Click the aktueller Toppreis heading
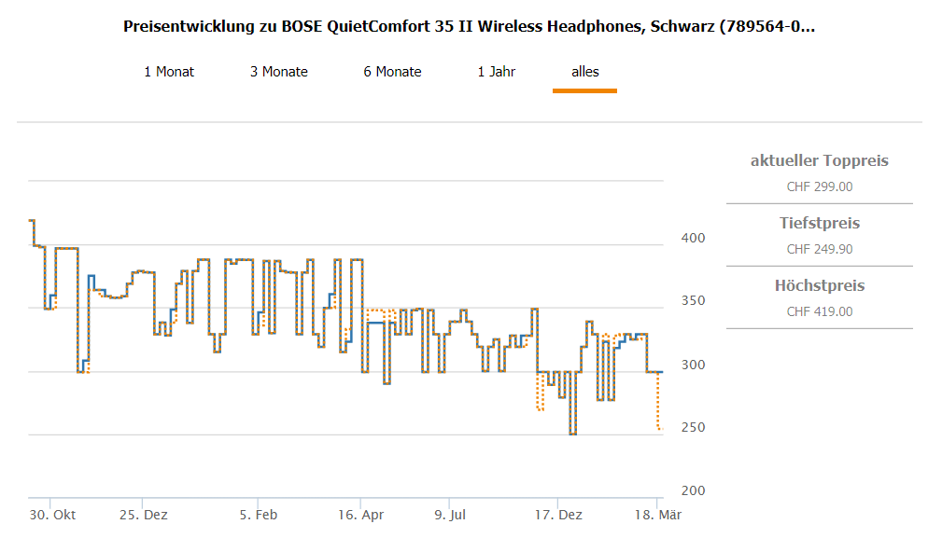 [819, 160]
